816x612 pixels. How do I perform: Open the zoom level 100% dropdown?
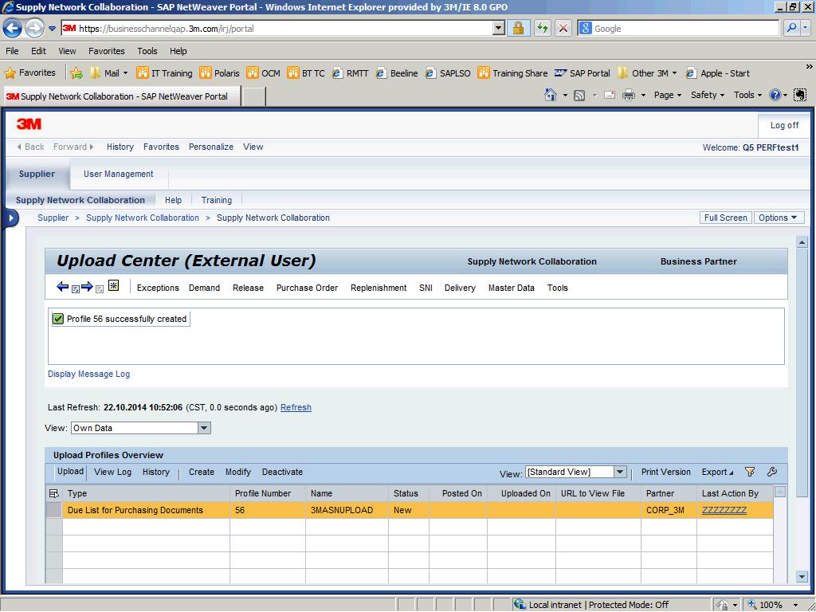tap(794, 605)
